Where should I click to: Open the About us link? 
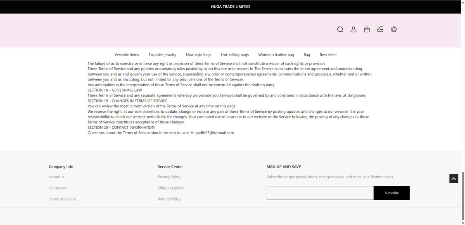[x=57, y=177]
